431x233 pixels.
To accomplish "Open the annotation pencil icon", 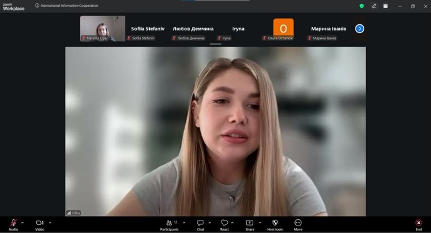I will coord(374,6).
